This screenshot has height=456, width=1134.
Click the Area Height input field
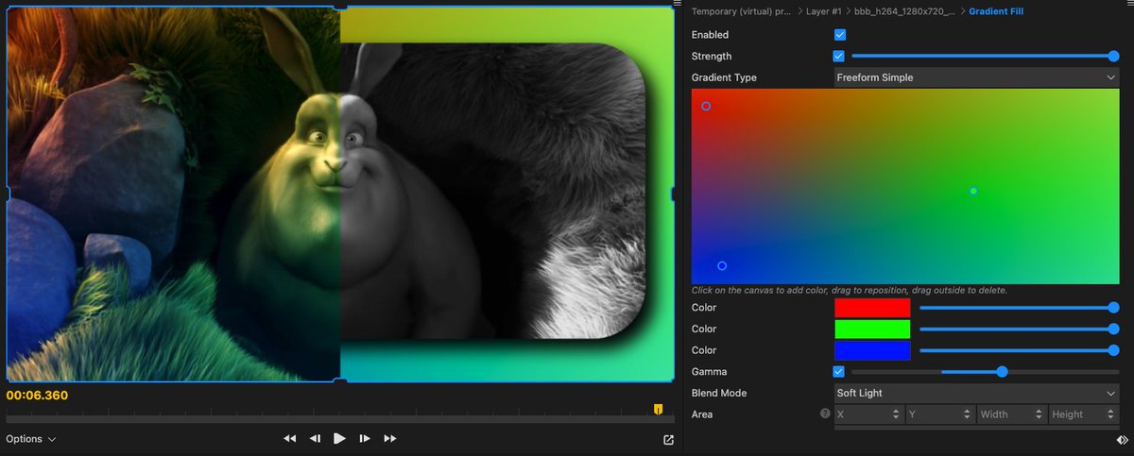pyautogui.click(x=1085, y=414)
